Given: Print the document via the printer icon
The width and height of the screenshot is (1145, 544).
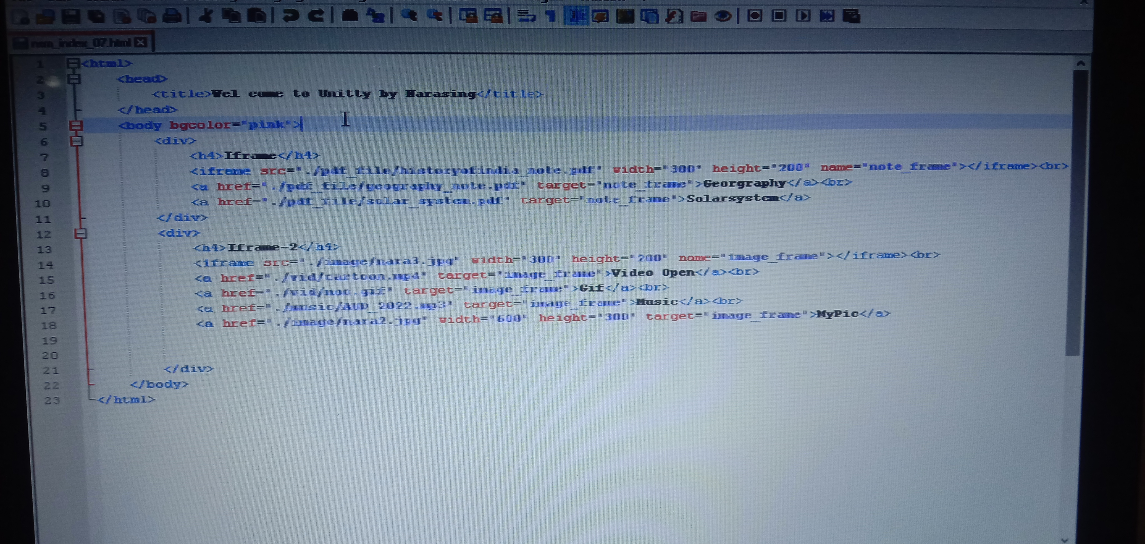Looking at the screenshot, I should 172,17.
